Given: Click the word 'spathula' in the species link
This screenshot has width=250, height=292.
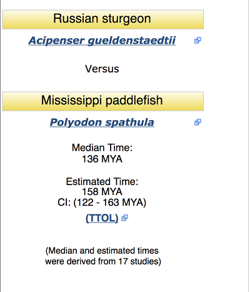Looking at the screenshot, I should point(129,123).
